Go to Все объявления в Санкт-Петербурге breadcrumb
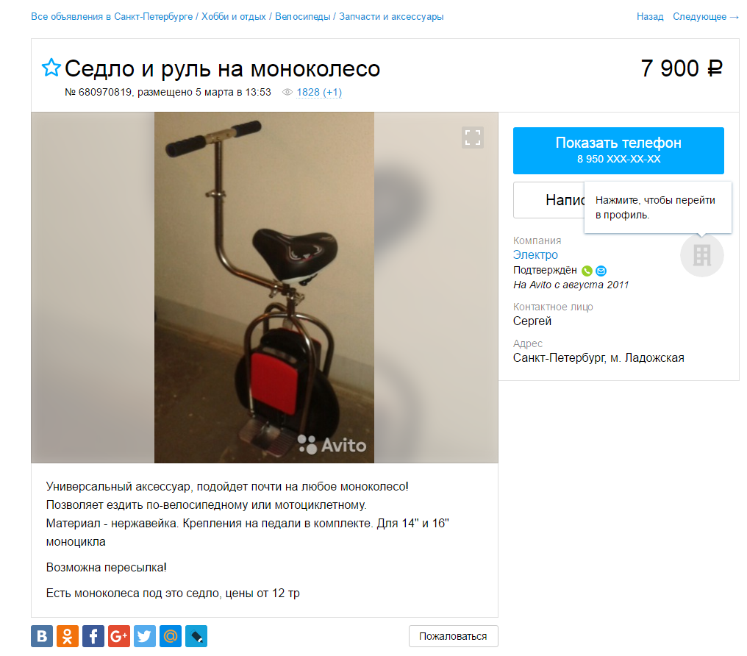 (x=112, y=17)
